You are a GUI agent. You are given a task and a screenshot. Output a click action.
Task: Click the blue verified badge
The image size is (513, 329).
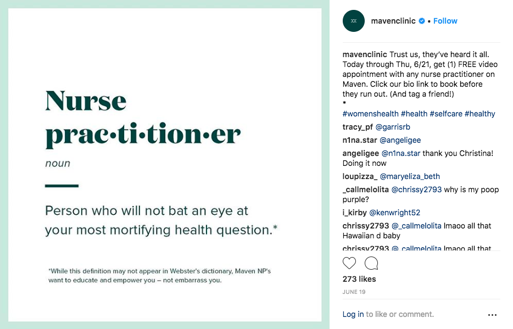coord(422,21)
